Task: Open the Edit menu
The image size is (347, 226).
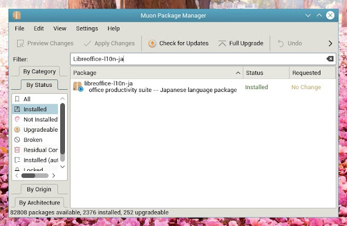Action: point(39,28)
